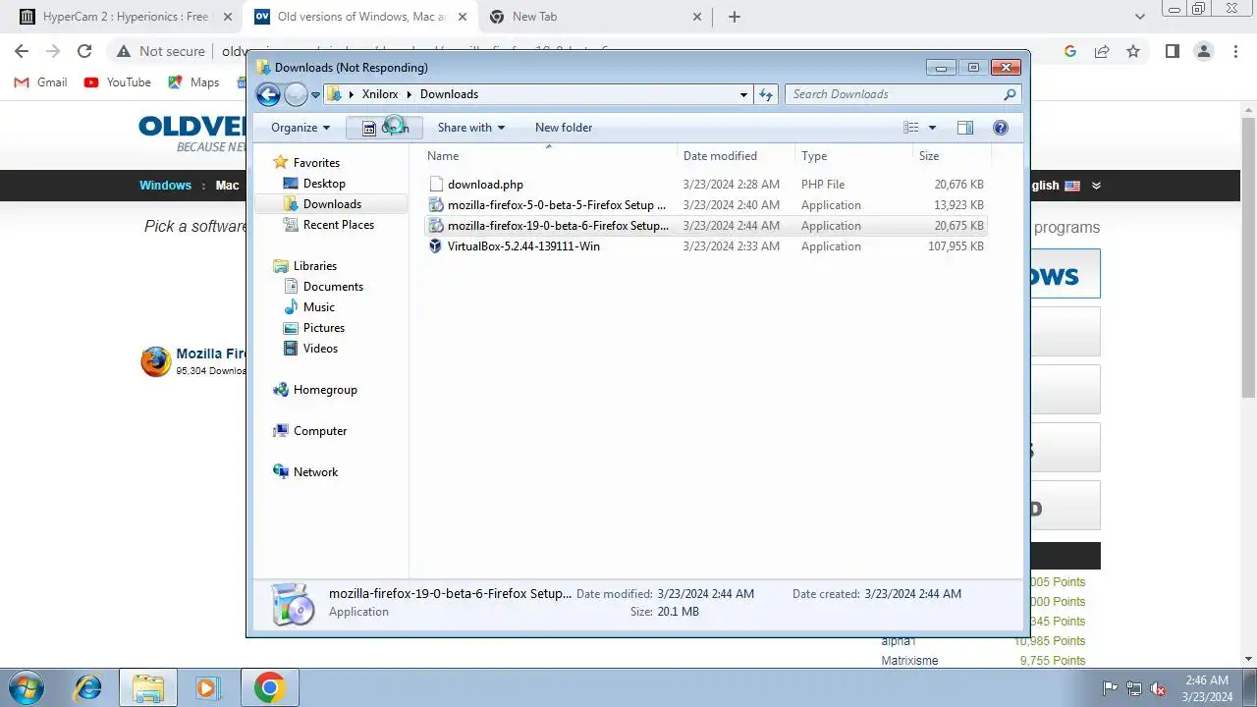Select mozilla-firefox-19-0-beta-6 setup file
1257x707 pixels.
[x=705, y=226]
